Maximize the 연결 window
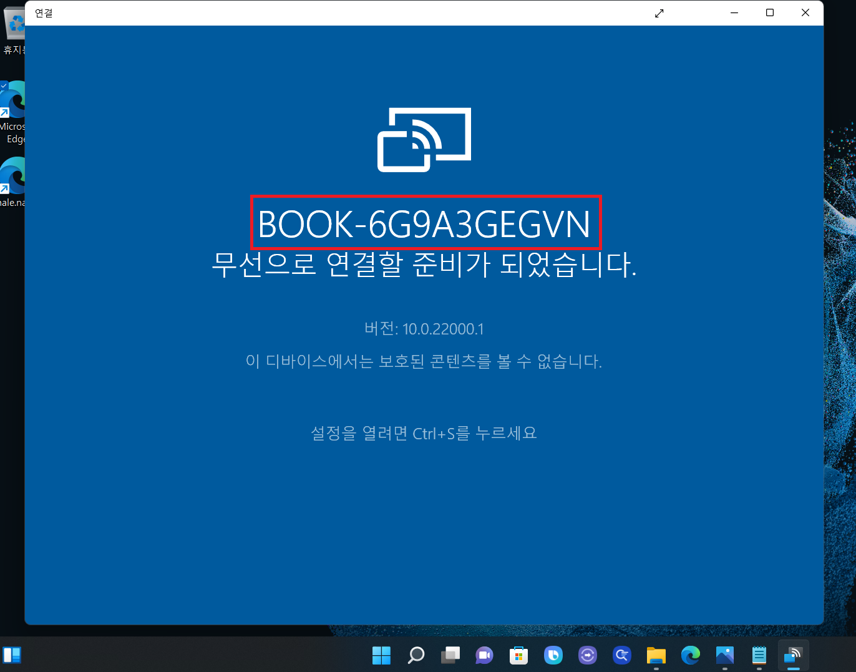This screenshot has height=672, width=856. coord(770,13)
